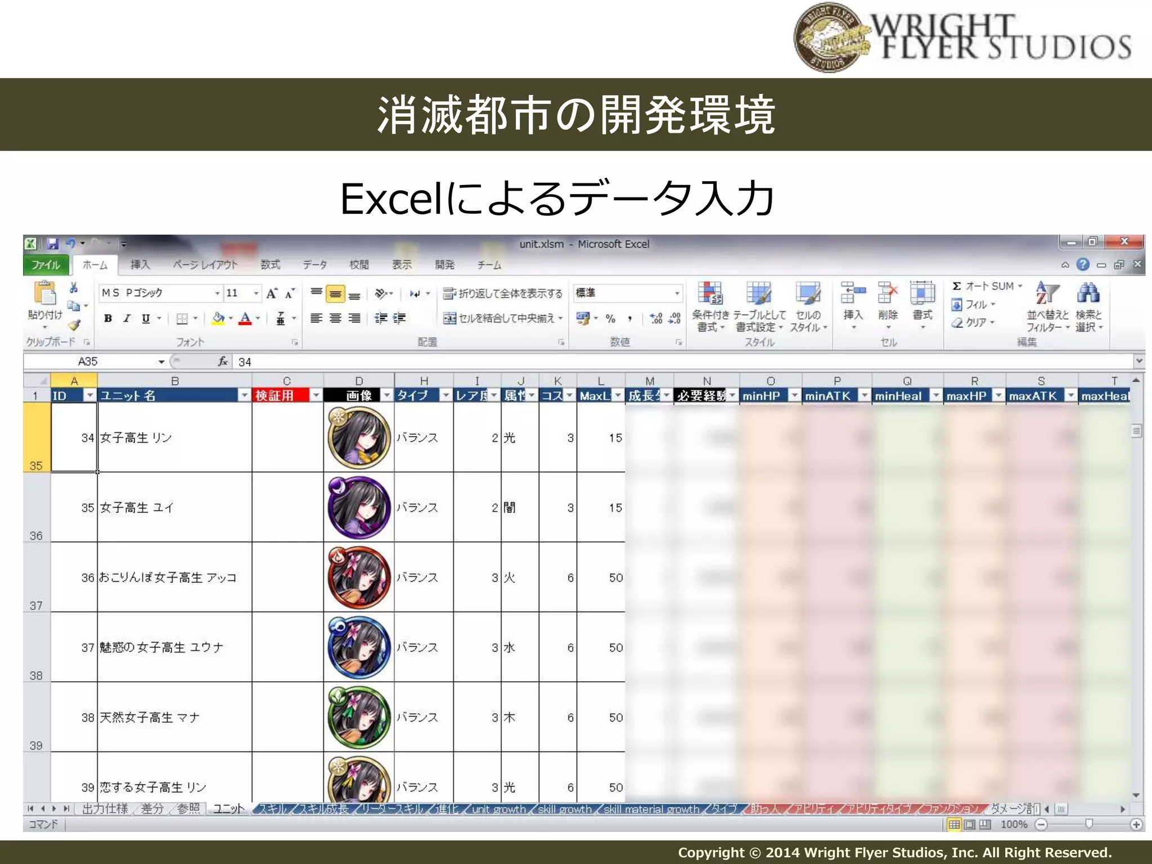Switch to Page Break Preview view
The image size is (1152, 864).
pyautogui.click(x=984, y=825)
